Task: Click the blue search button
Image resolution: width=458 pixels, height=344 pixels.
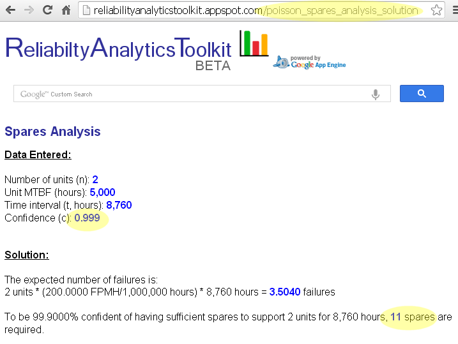Action: tap(422, 93)
